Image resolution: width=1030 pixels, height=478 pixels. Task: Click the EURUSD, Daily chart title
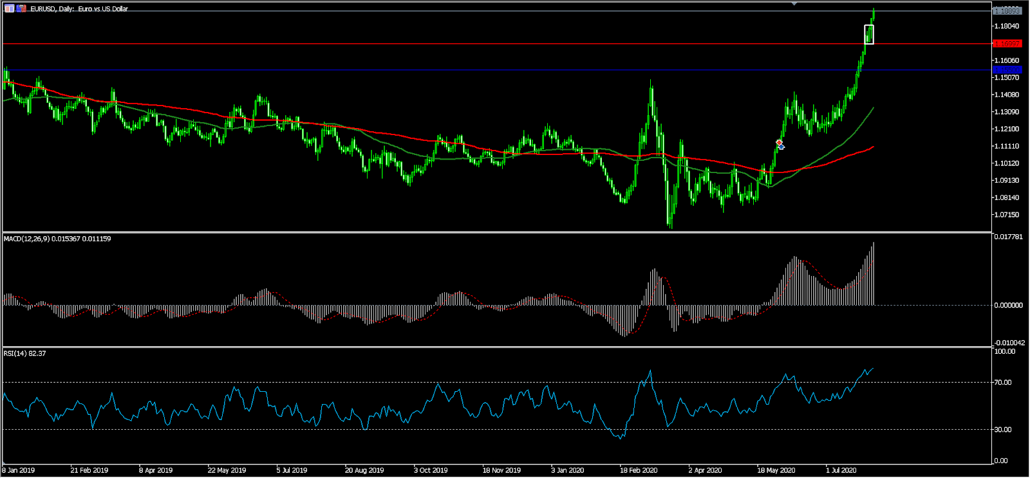point(79,9)
